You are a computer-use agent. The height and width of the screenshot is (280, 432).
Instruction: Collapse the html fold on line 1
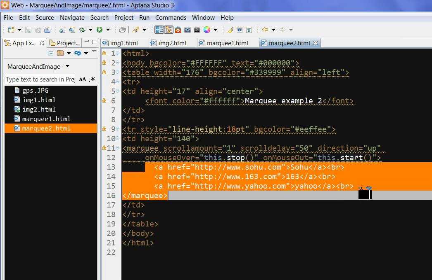118,53
